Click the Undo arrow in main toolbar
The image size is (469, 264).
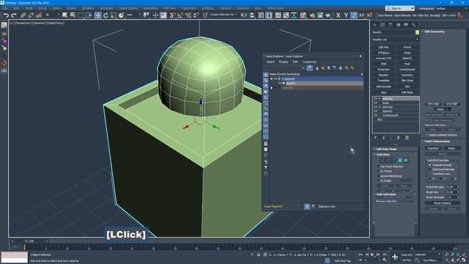6,15
